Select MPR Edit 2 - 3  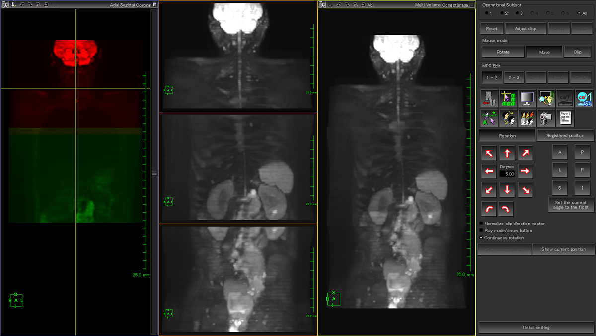point(514,77)
